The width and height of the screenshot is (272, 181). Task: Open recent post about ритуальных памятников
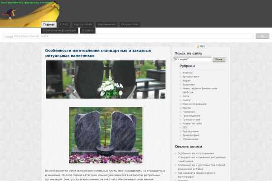coord(201,157)
